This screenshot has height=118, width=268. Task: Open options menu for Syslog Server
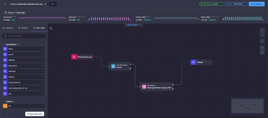coord(42,82)
